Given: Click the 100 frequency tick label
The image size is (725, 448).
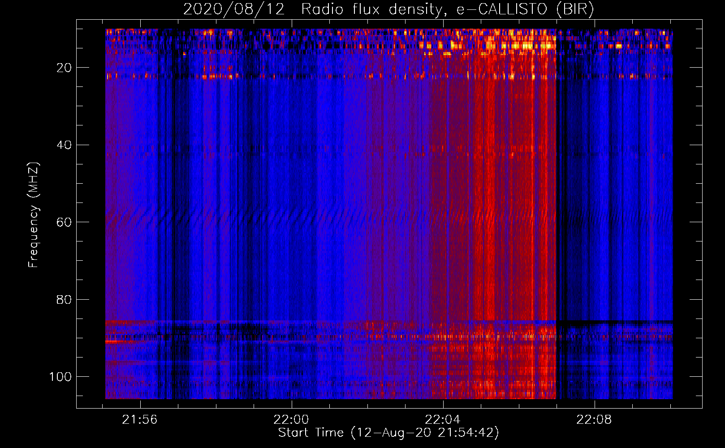Looking at the screenshot, I should click(60, 377).
